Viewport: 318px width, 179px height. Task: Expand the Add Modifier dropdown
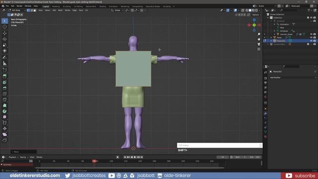(x=293, y=78)
